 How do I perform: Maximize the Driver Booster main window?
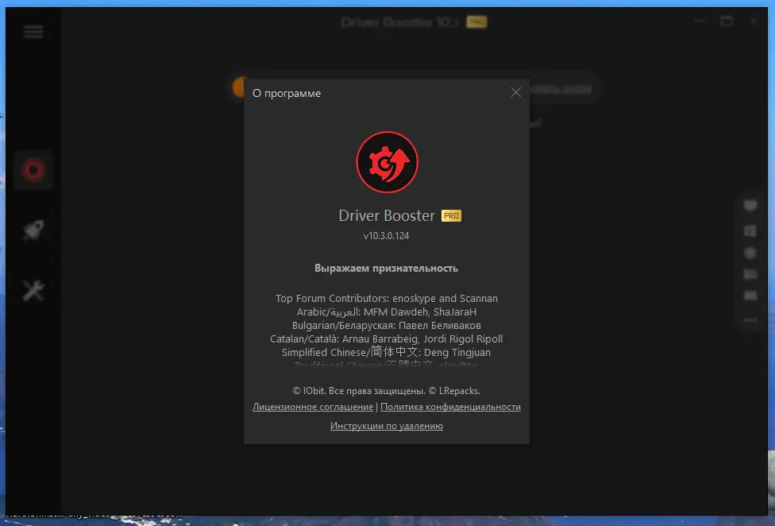click(x=727, y=21)
